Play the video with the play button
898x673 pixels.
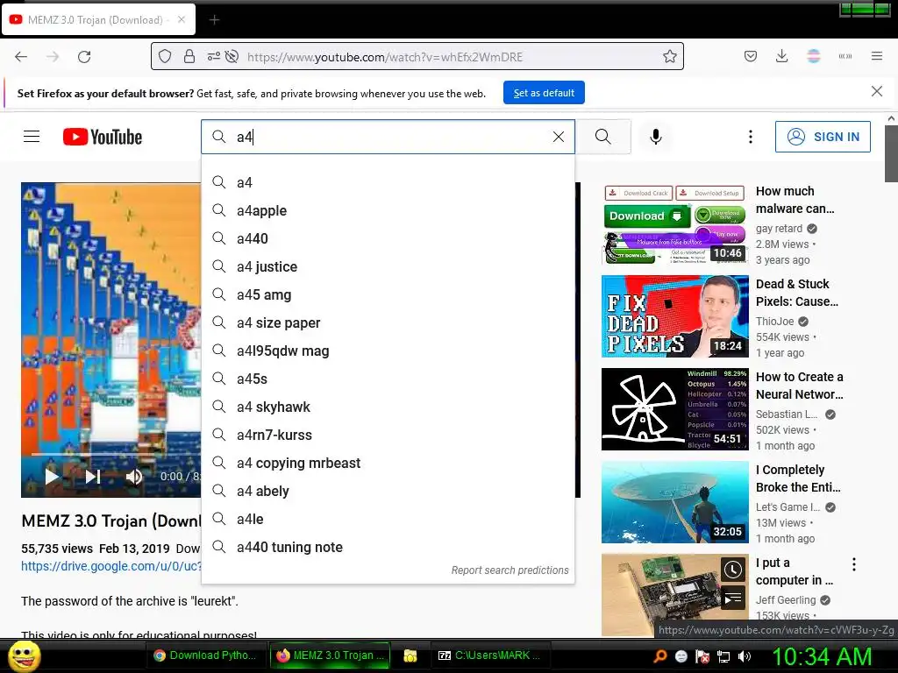[x=52, y=476]
